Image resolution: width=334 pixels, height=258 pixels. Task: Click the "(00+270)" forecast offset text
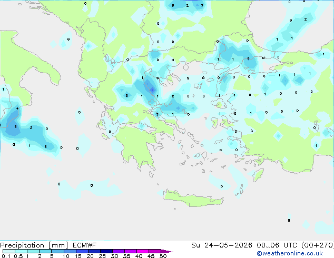point(317,245)
